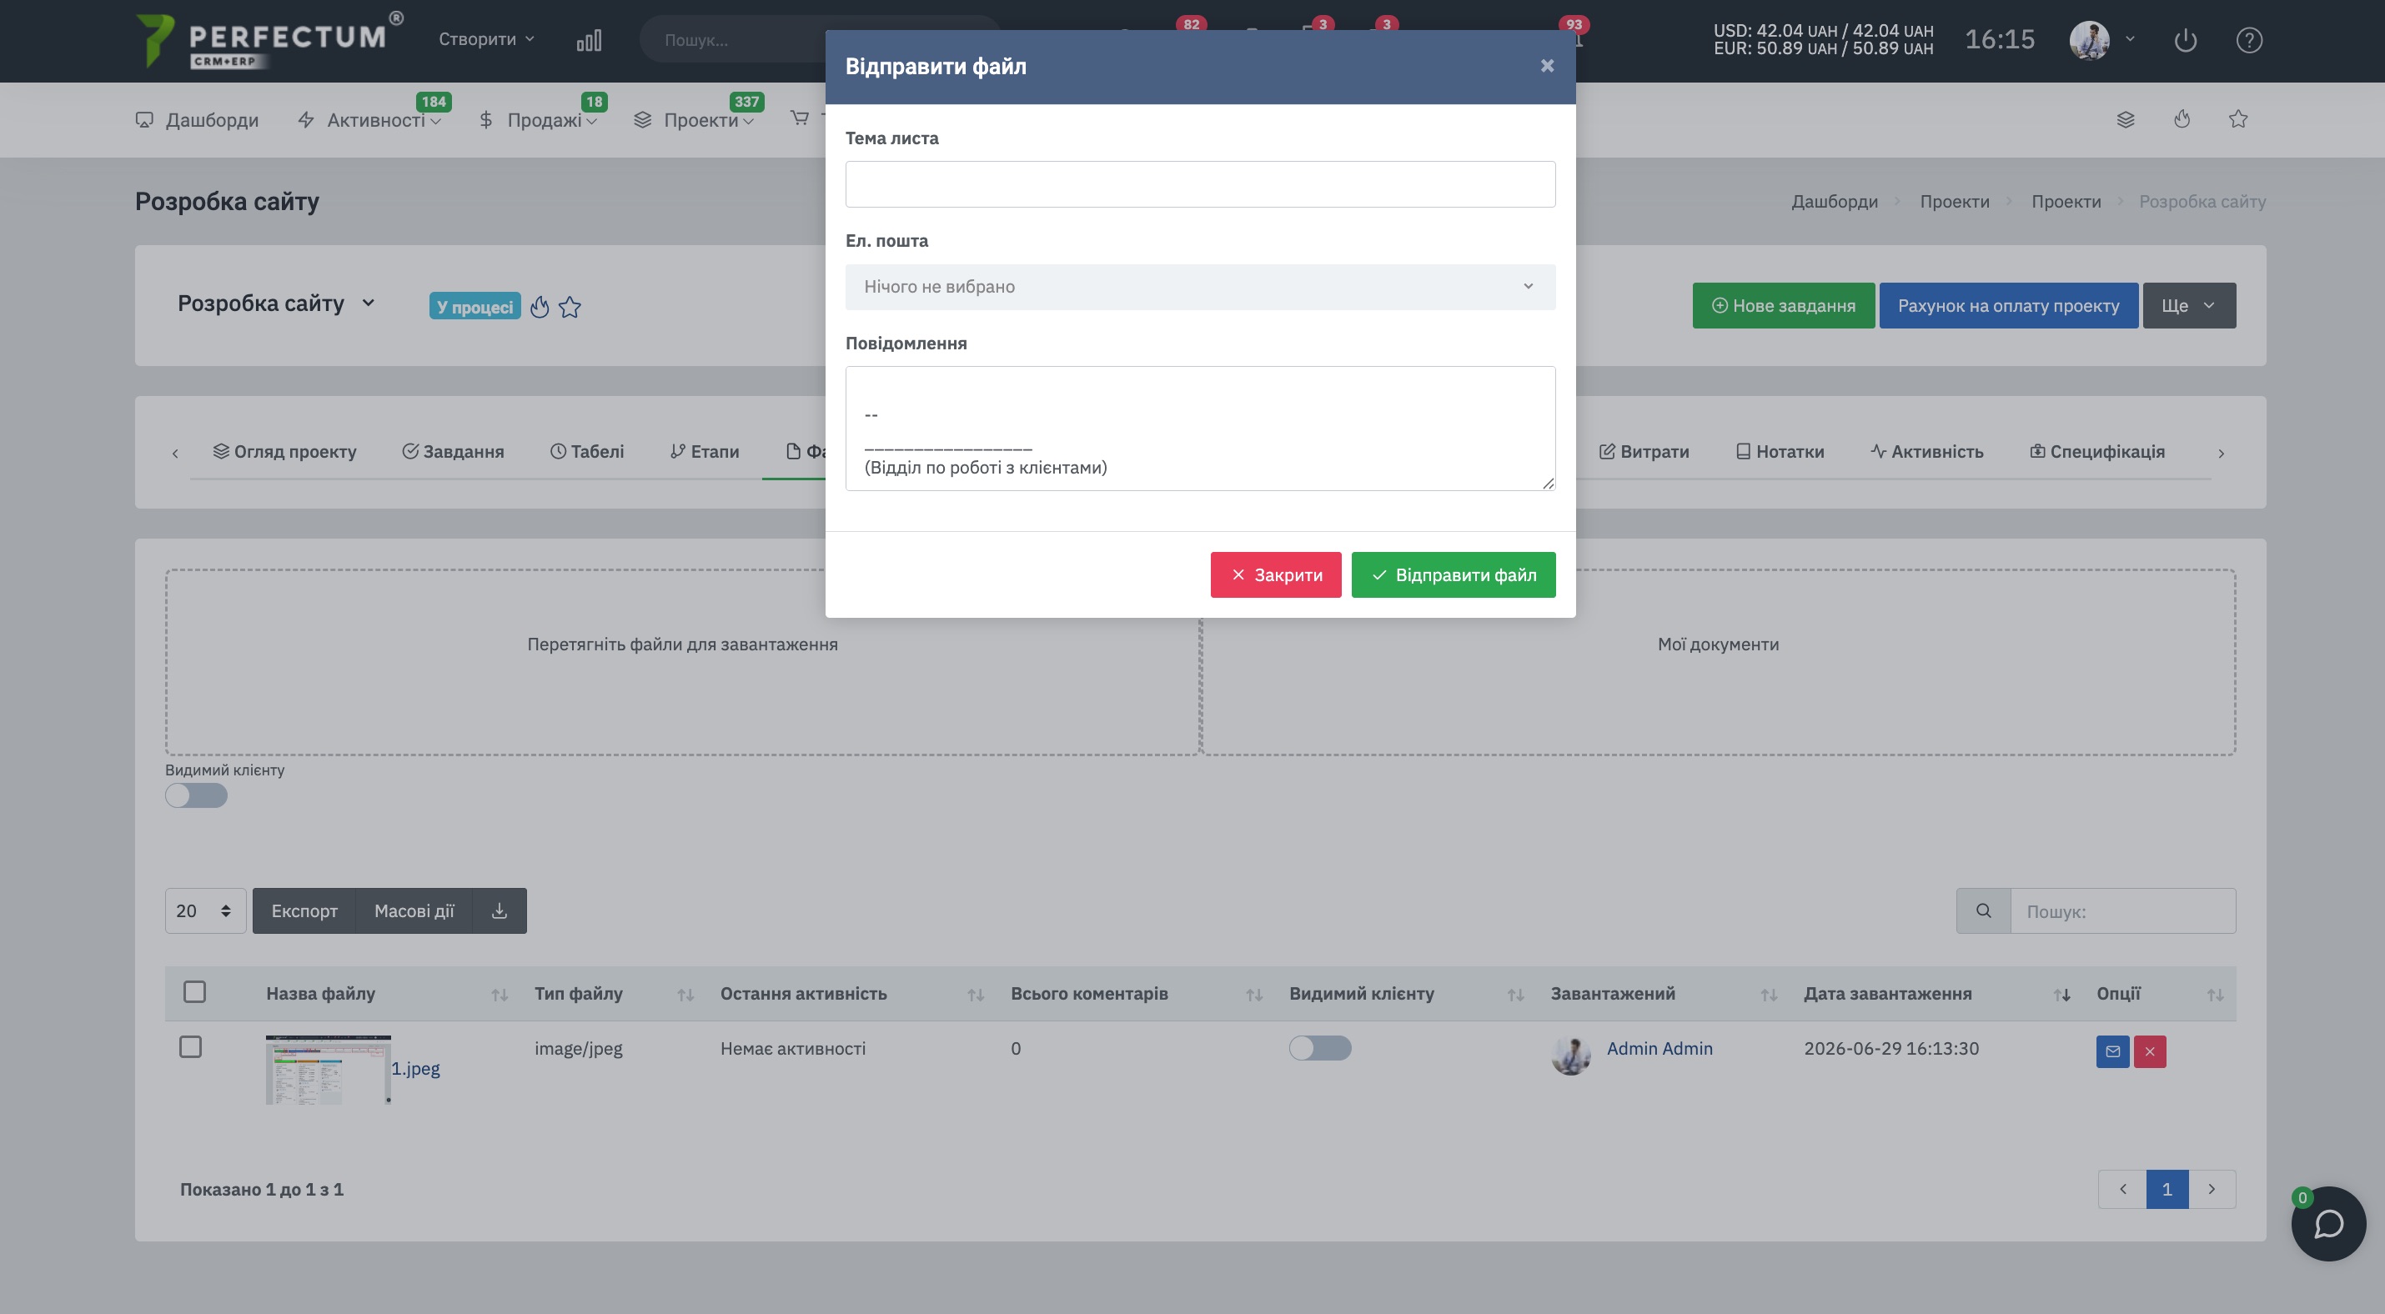Click into the Повідомлення text area
Viewport: 2385px width, 1314px height.
point(1200,429)
